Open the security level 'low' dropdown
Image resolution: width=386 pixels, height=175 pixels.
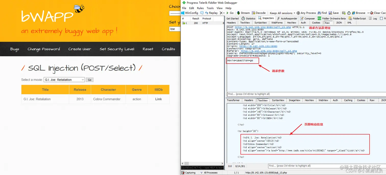pos(175,29)
